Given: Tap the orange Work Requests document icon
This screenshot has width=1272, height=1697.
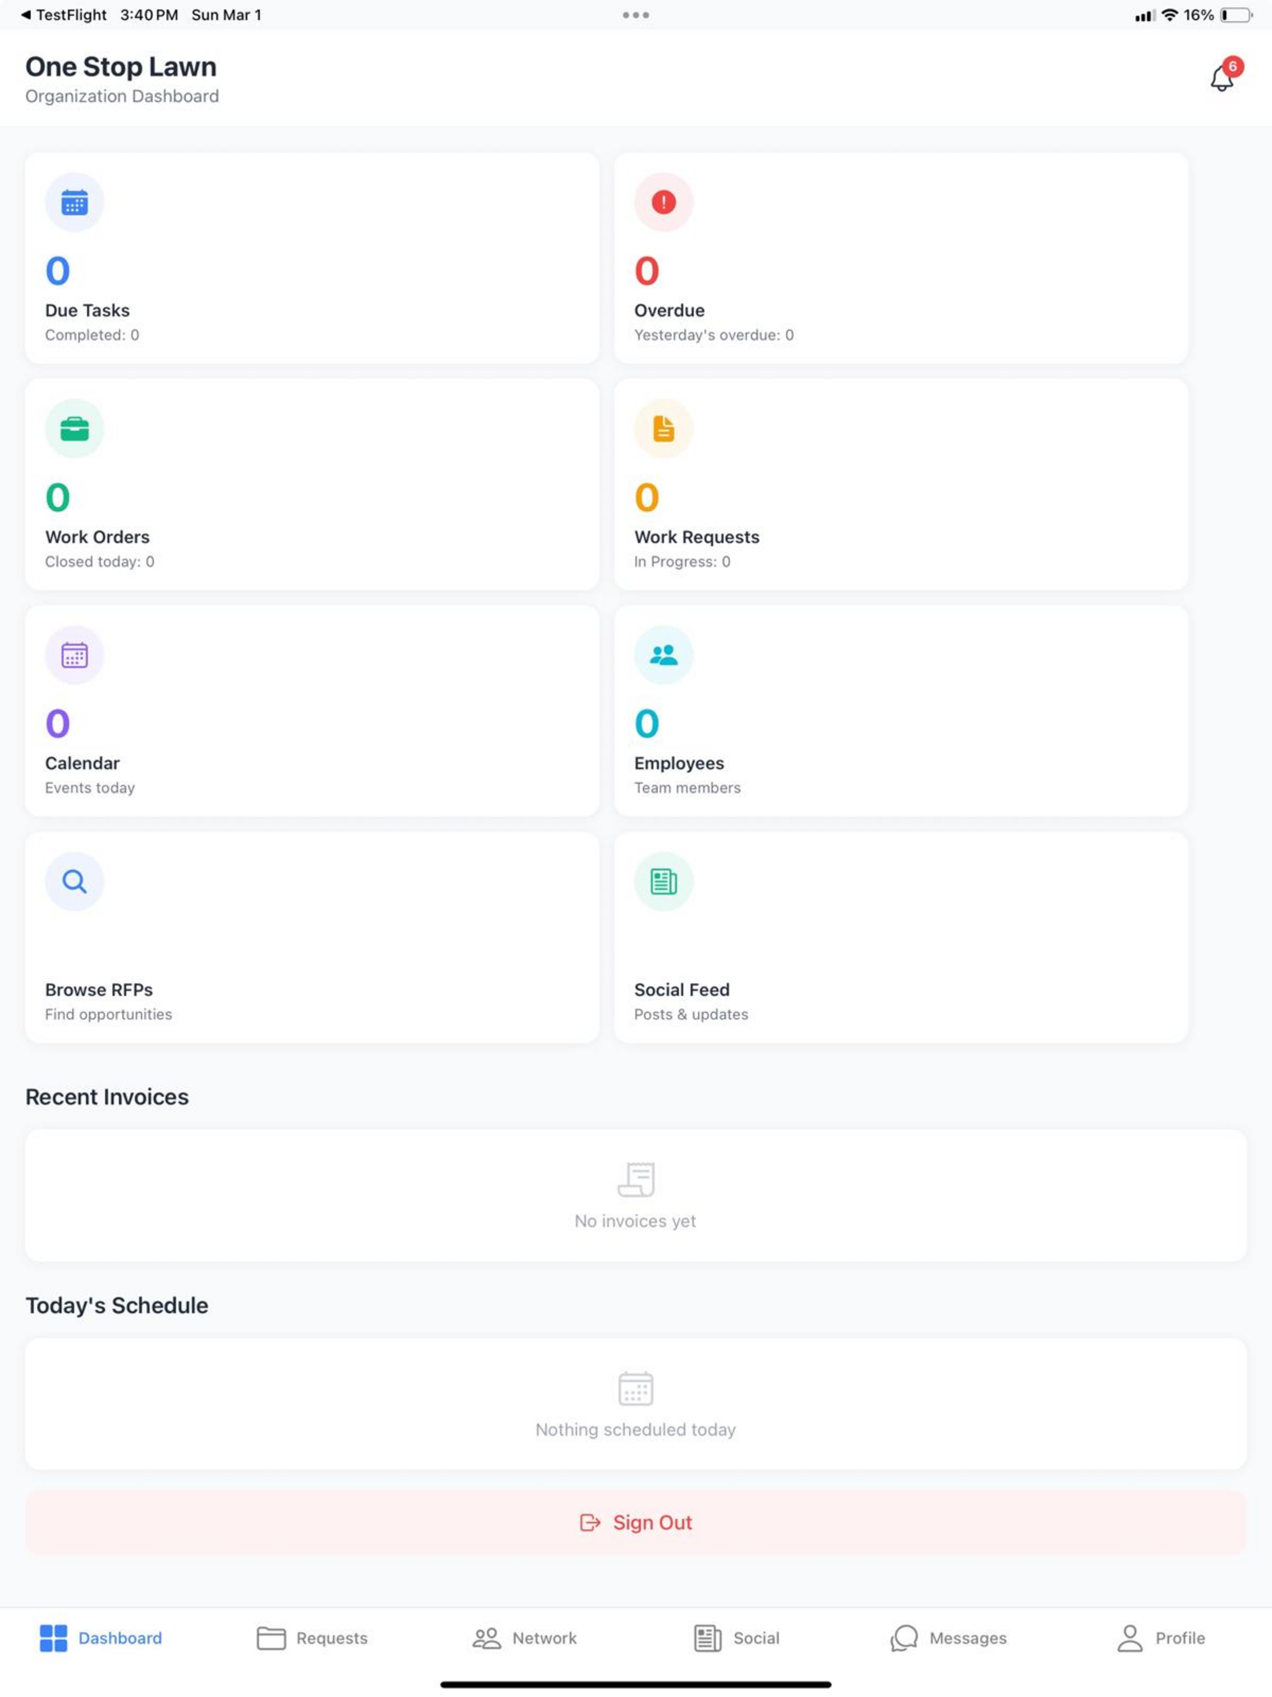Looking at the screenshot, I should (663, 429).
